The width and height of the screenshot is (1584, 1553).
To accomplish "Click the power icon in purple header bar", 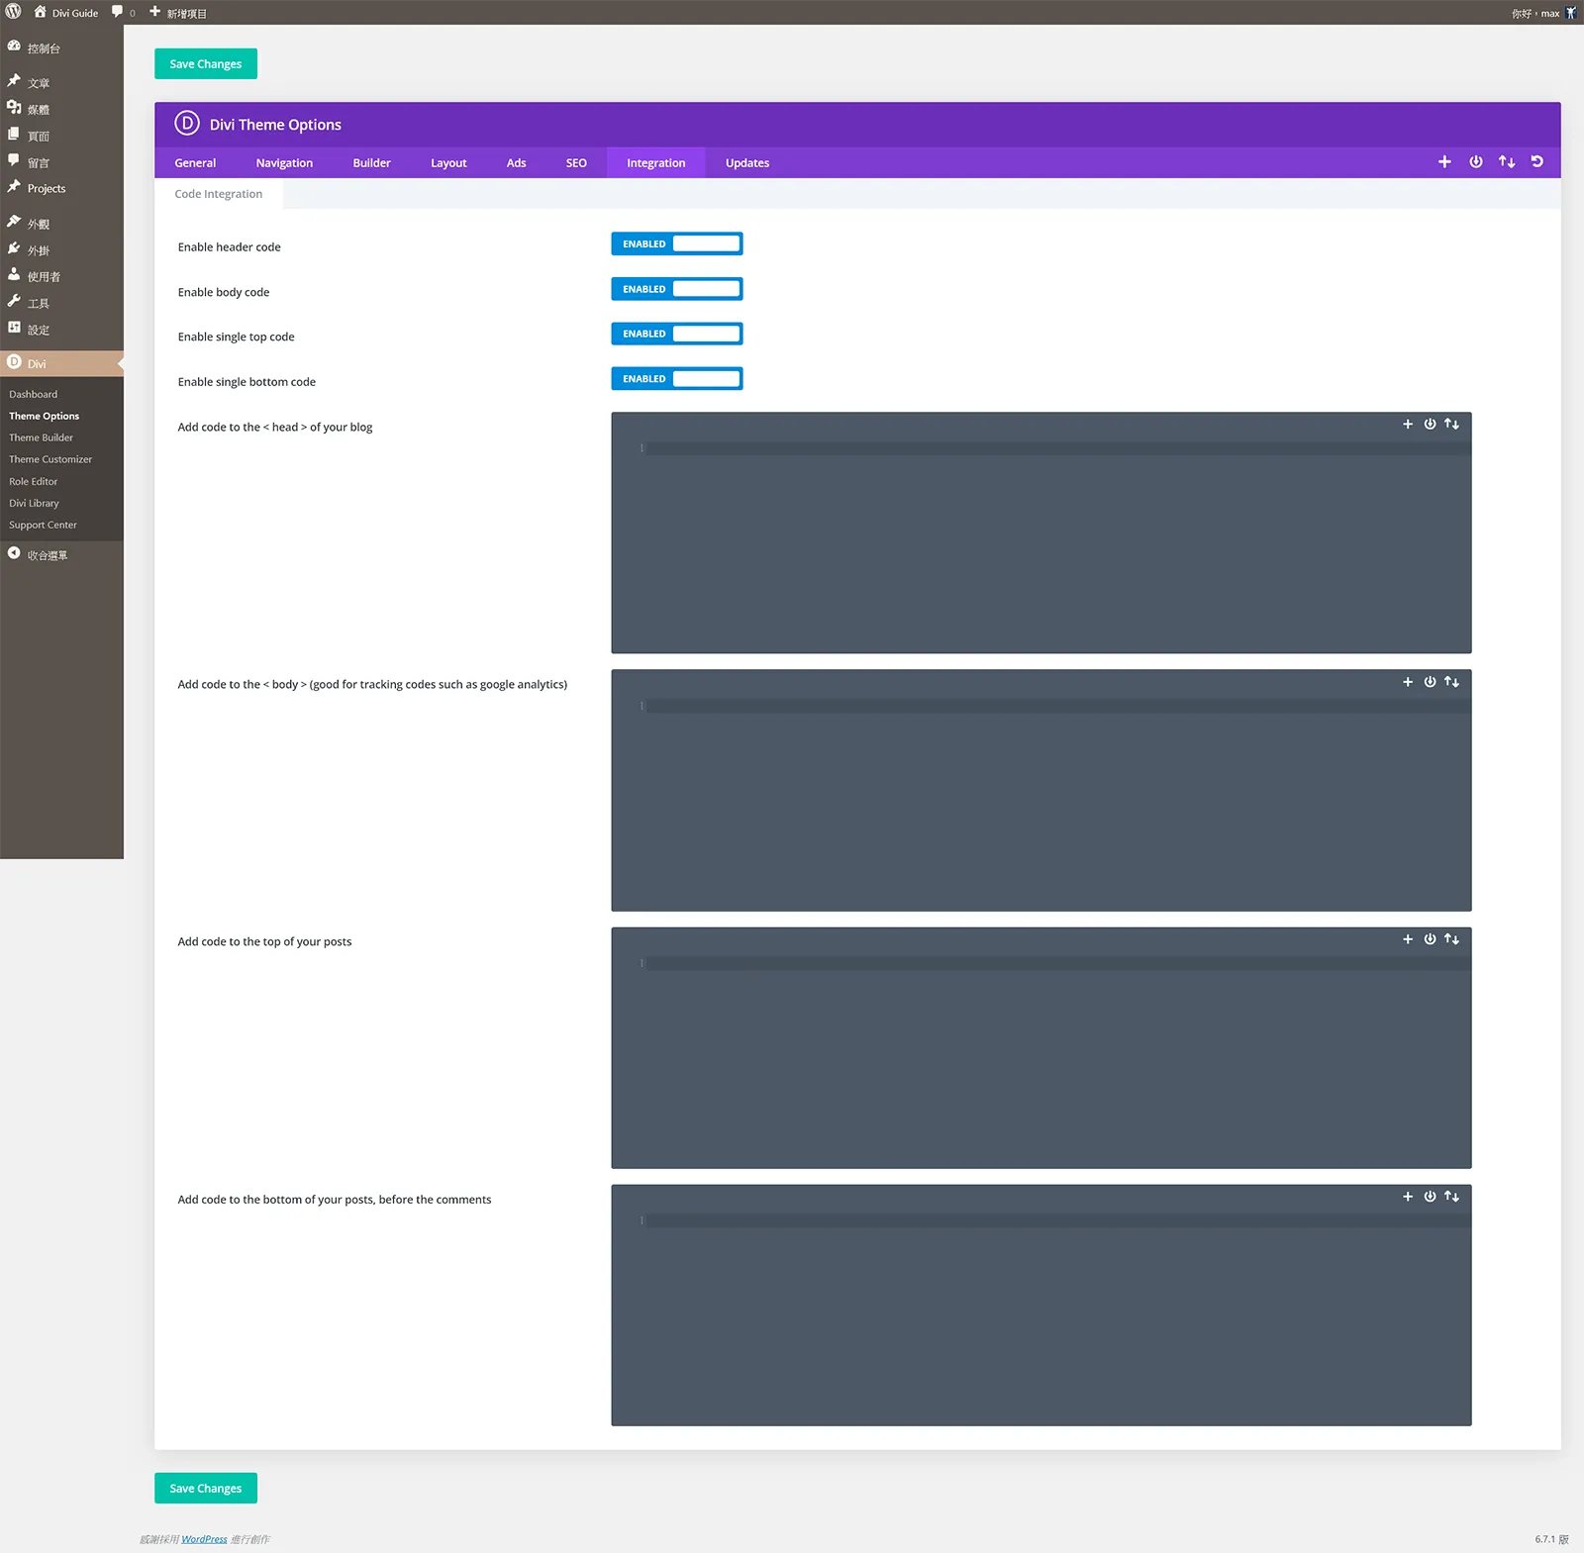I will pos(1476,162).
